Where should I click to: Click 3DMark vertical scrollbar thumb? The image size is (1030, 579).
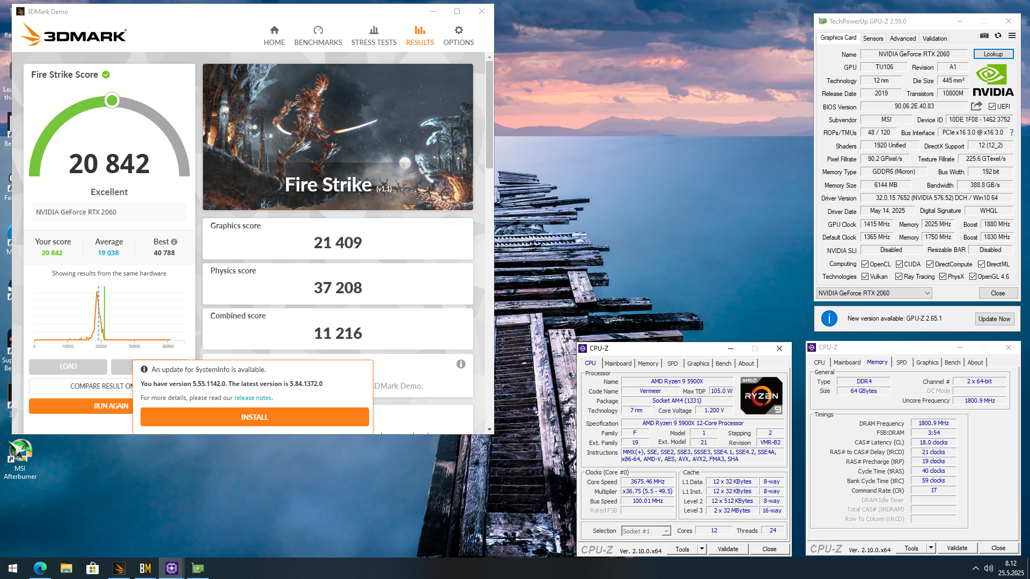pos(489,114)
